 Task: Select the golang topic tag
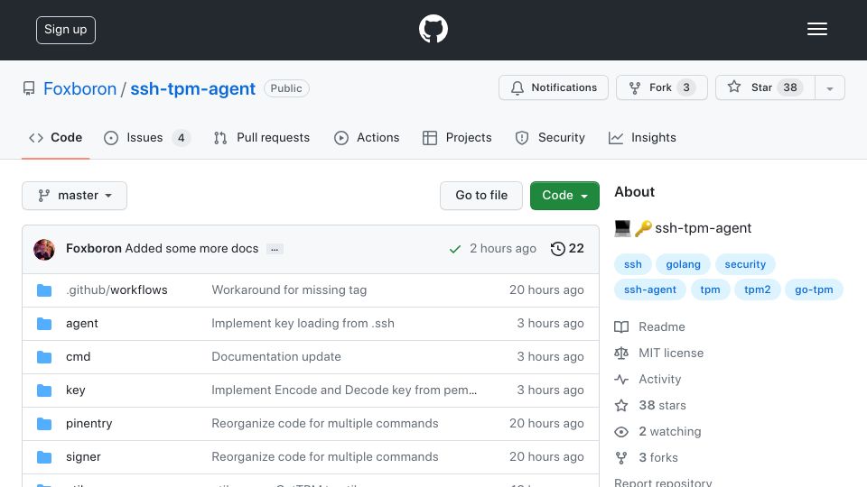click(x=683, y=264)
